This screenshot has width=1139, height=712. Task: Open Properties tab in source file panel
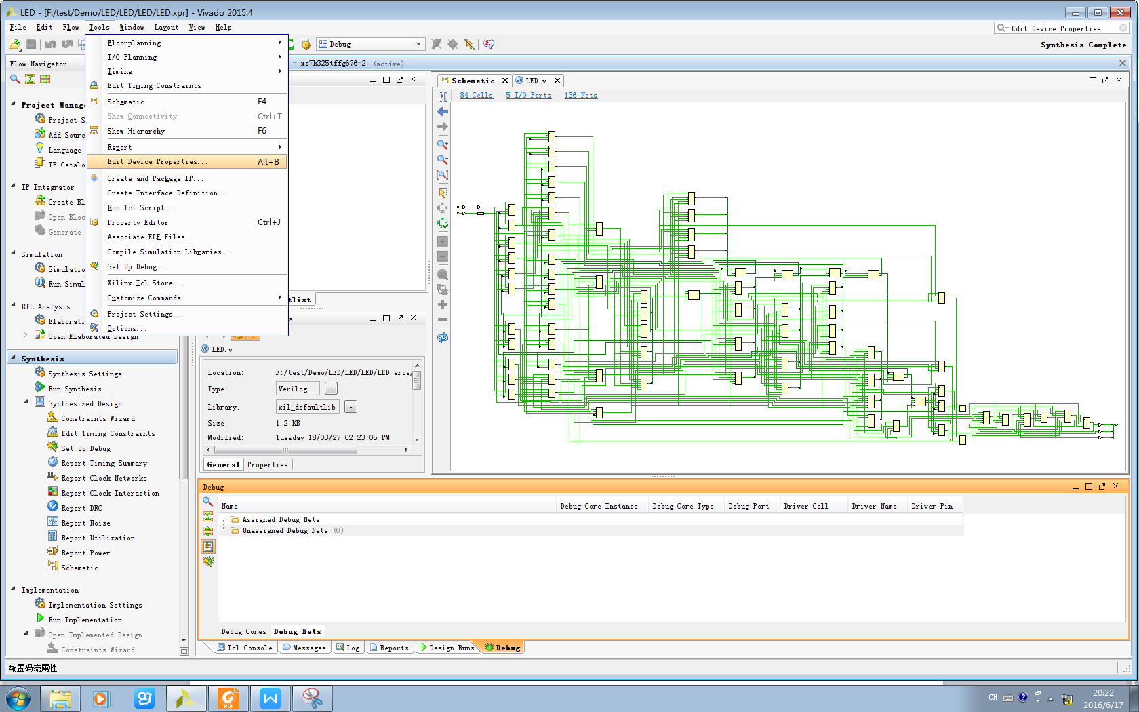[268, 464]
